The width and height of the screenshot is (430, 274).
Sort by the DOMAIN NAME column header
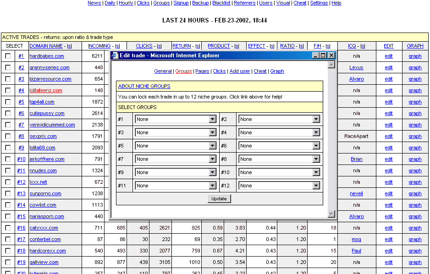coord(46,46)
